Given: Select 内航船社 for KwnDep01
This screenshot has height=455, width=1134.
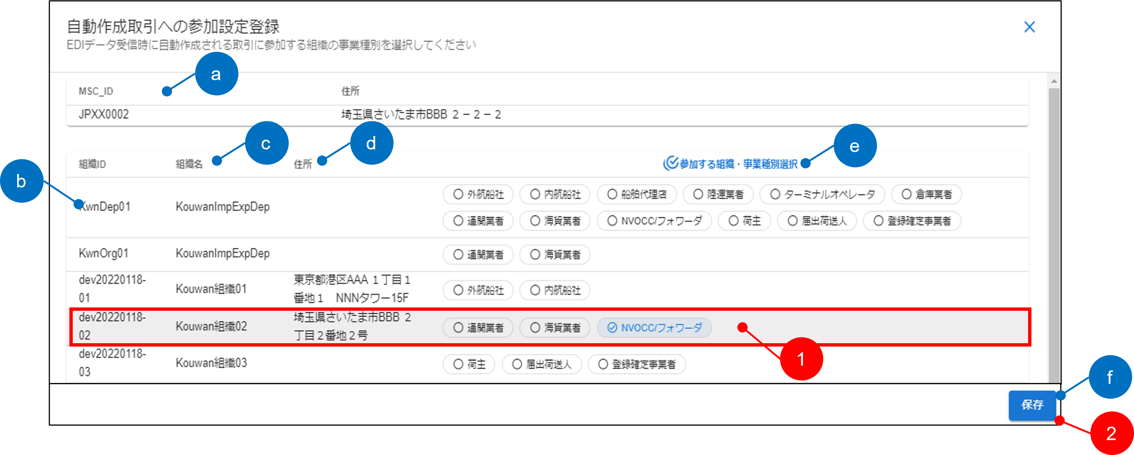Looking at the screenshot, I should click(555, 194).
